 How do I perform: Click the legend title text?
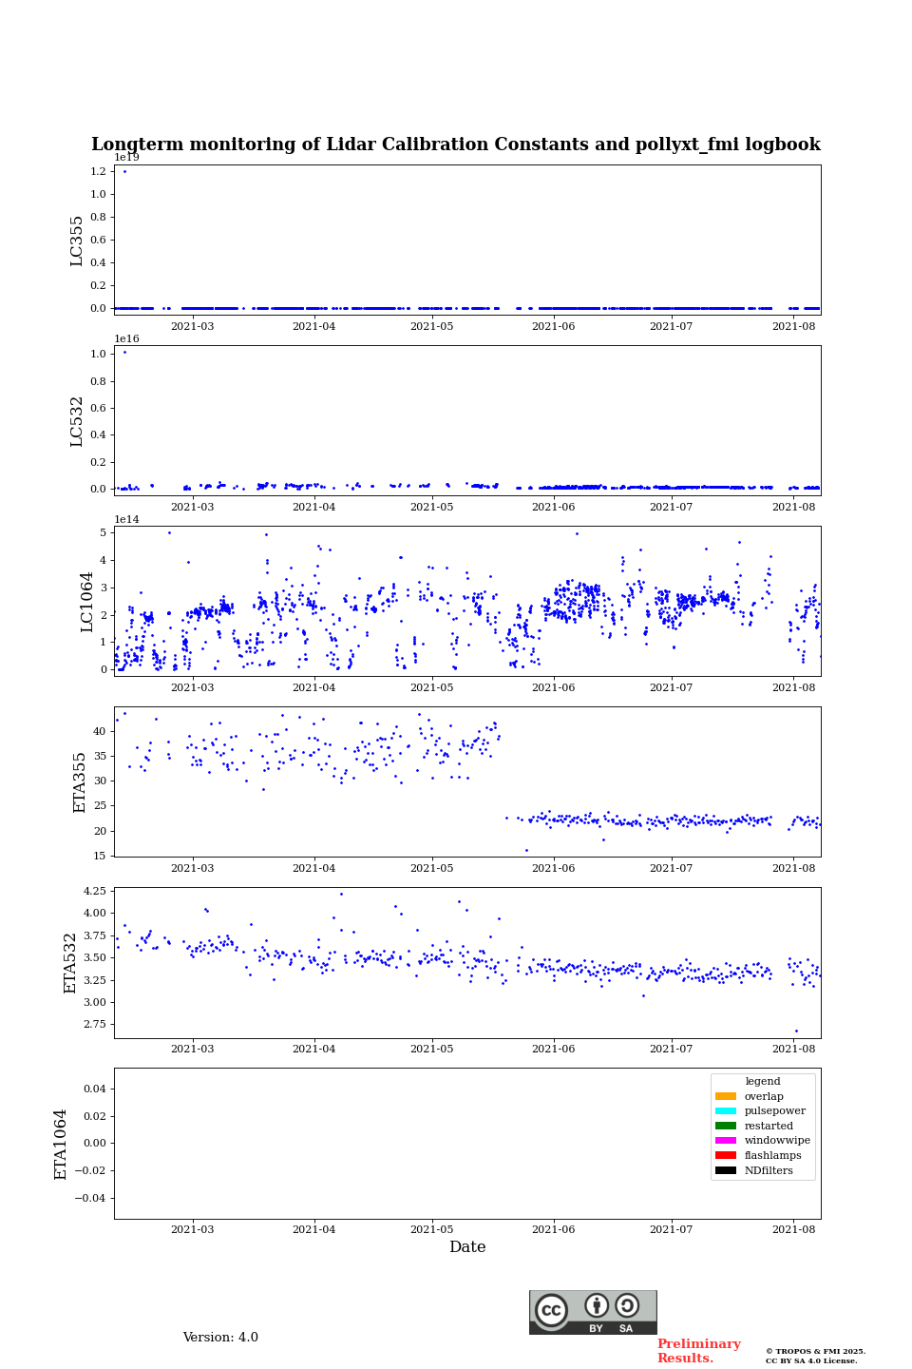point(763,1081)
